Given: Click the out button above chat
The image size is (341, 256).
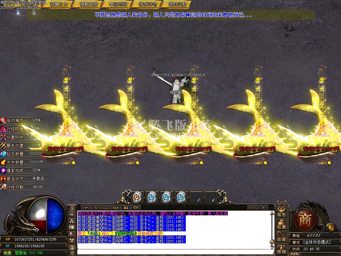Looking at the screenshot, I should 252,208.
